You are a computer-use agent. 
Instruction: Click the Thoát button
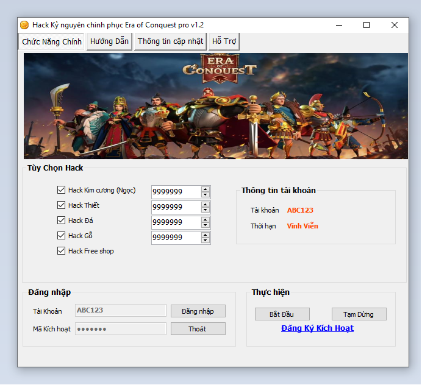coord(198,329)
